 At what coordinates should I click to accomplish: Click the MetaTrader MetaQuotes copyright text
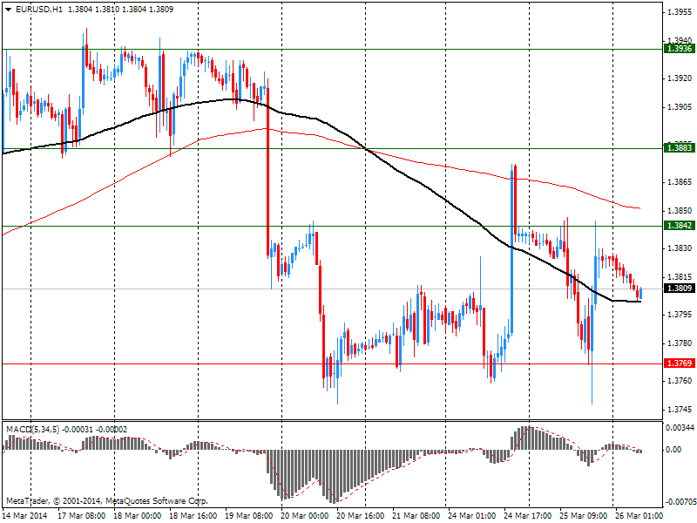point(106,501)
